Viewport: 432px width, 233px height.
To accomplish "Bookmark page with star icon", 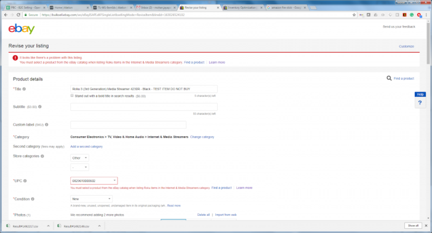I will [354, 15].
